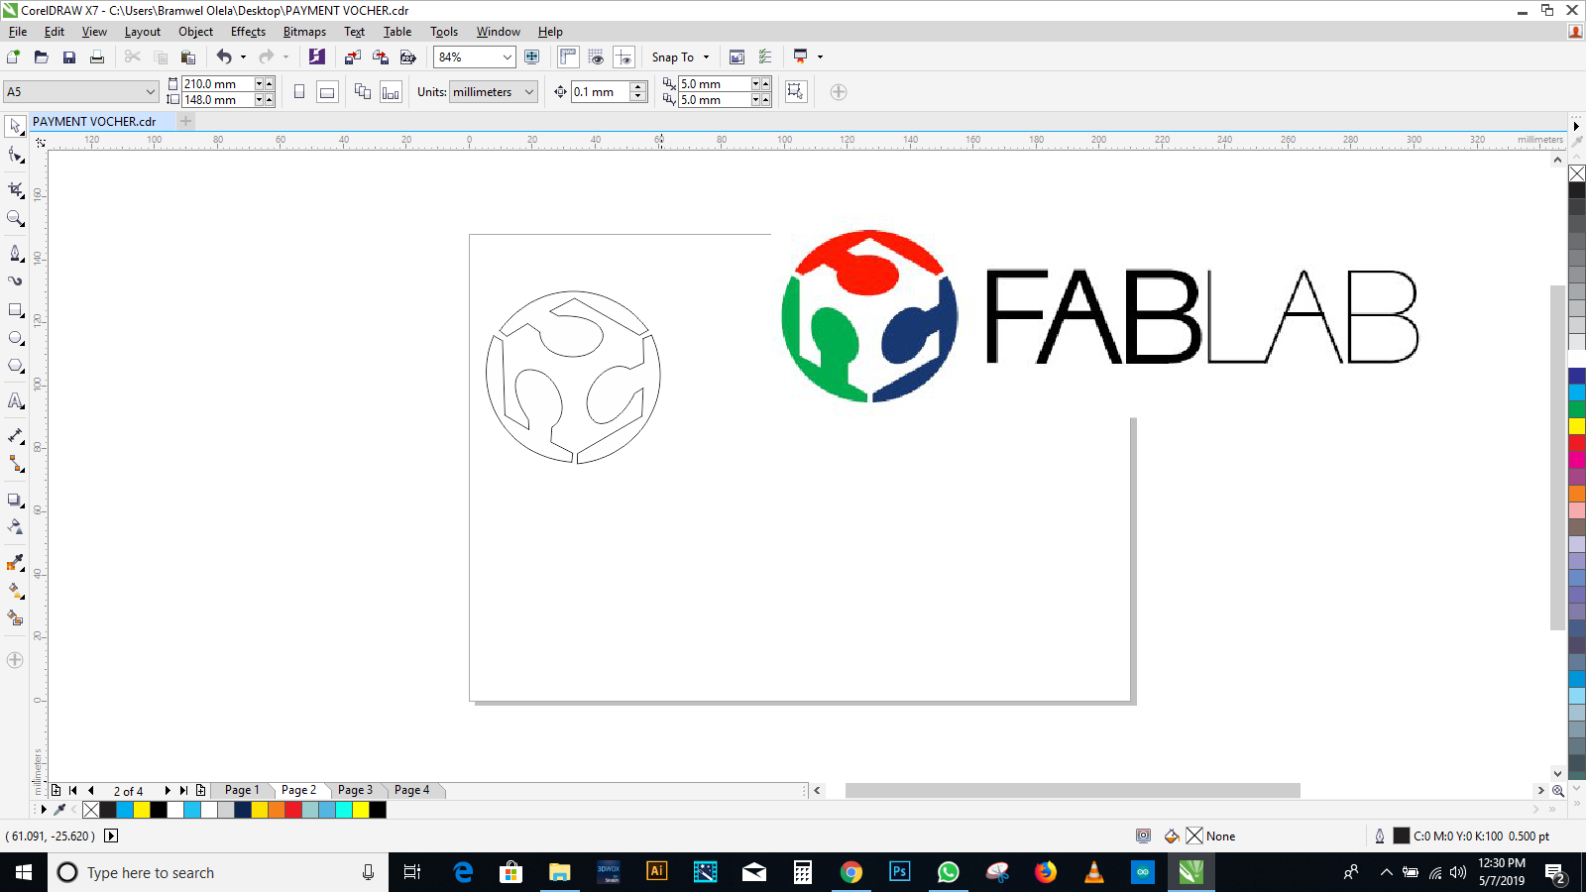The height and width of the screenshot is (892, 1586).
Task: Go to the first page
Action: (x=73, y=790)
